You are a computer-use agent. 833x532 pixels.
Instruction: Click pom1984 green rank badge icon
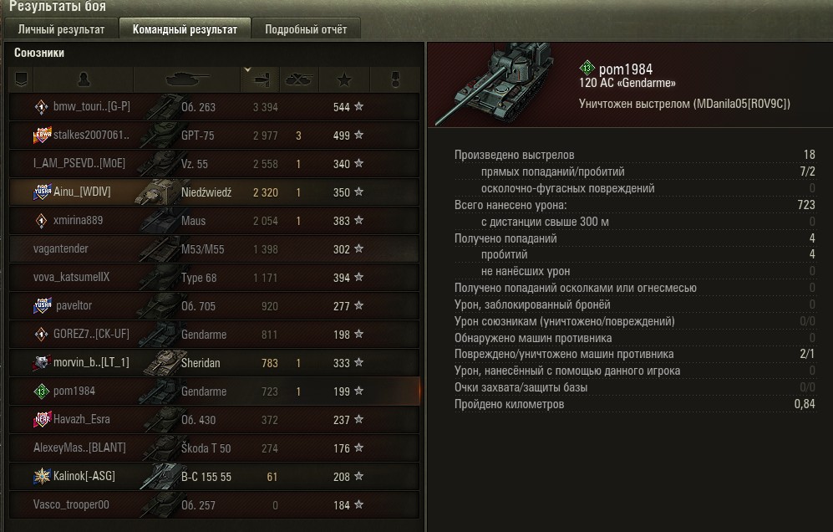pyautogui.click(x=587, y=68)
